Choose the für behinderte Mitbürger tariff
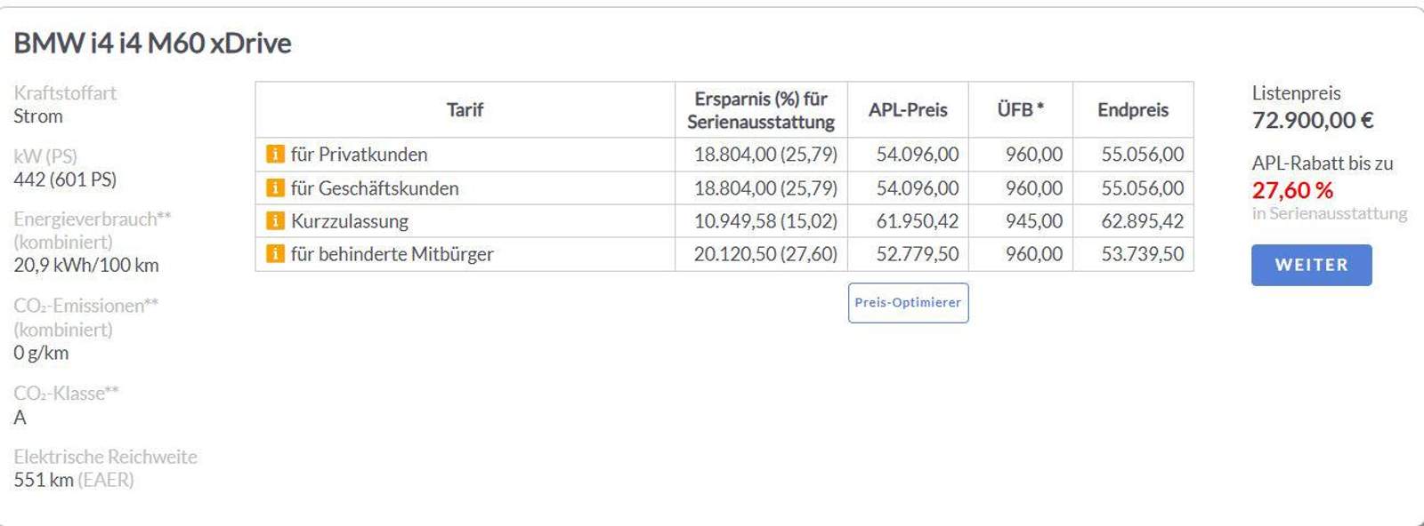The width and height of the screenshot is (1424, 526). pyautogui.click(x=724, y=254)
